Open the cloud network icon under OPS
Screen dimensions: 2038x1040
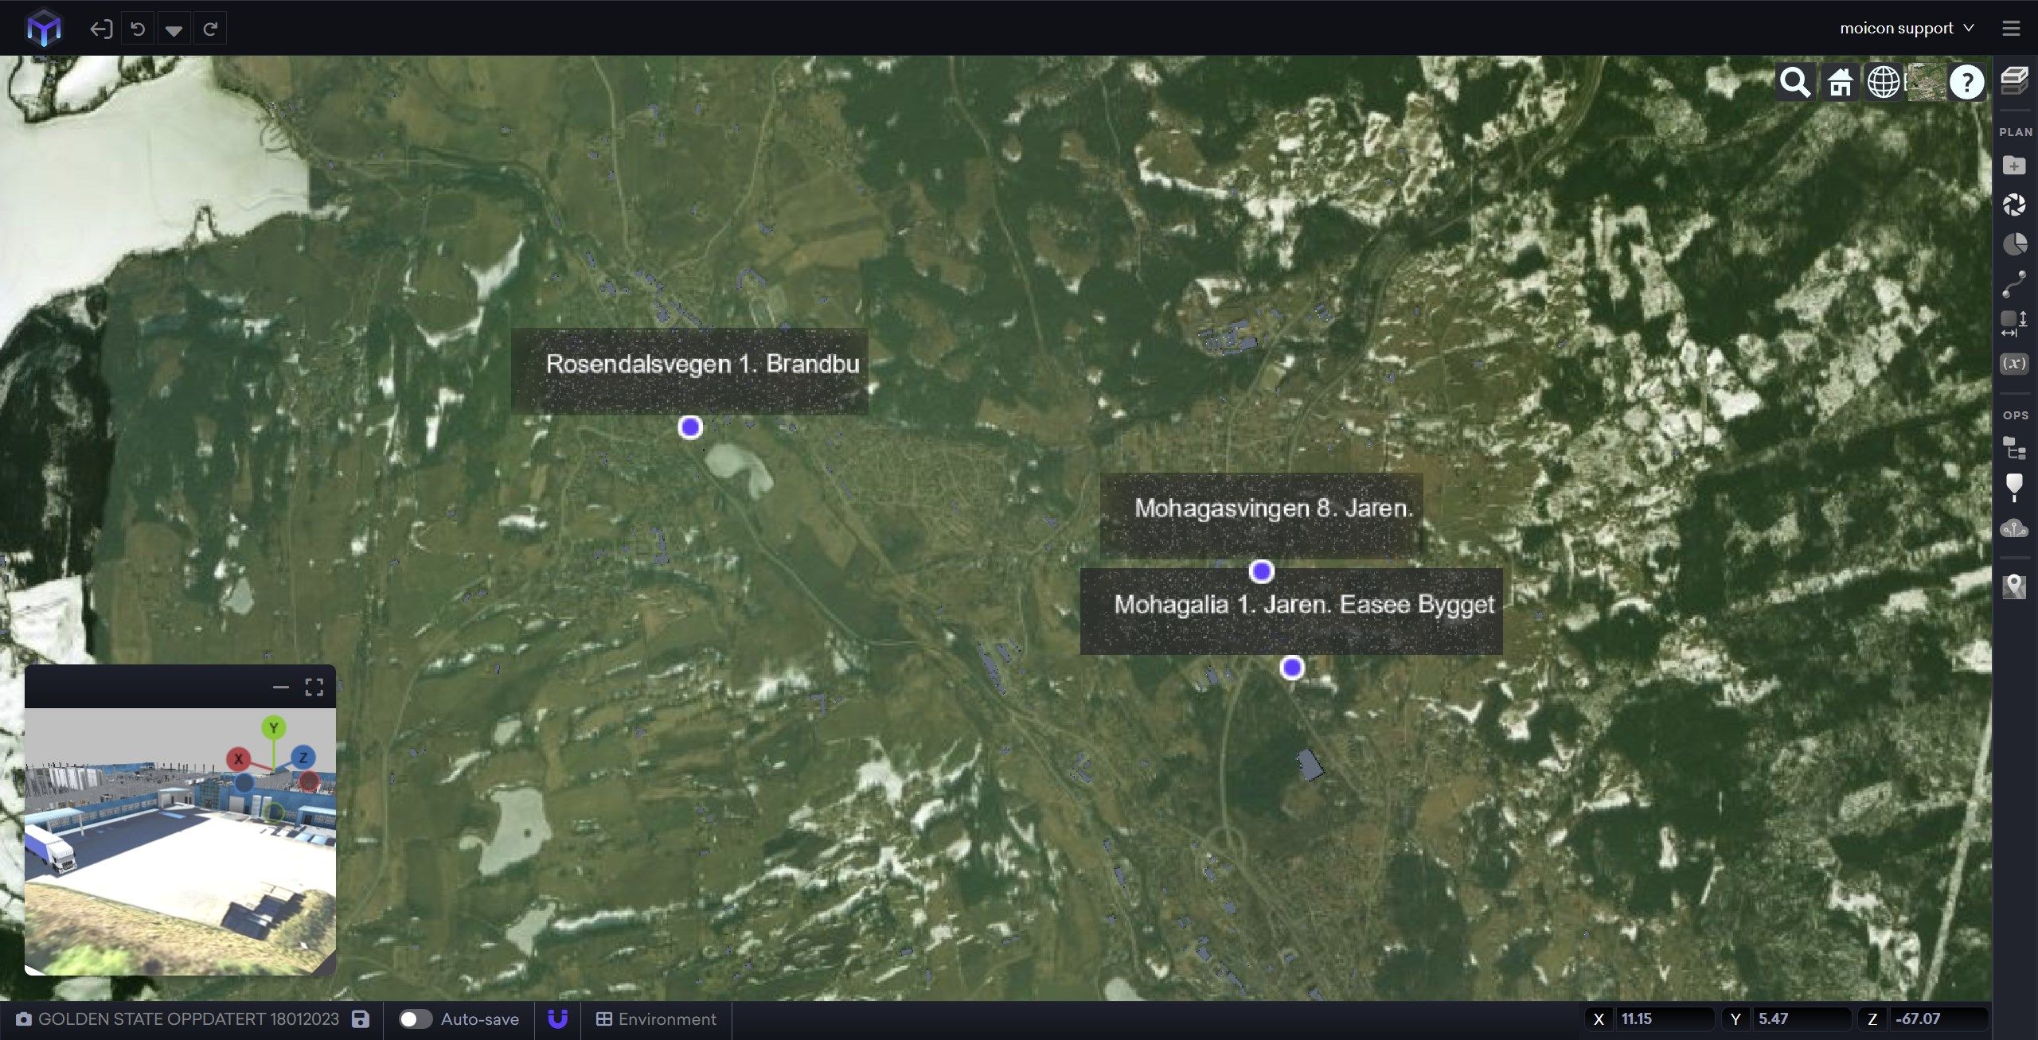pyautogui.click(x=2014, y=528)
